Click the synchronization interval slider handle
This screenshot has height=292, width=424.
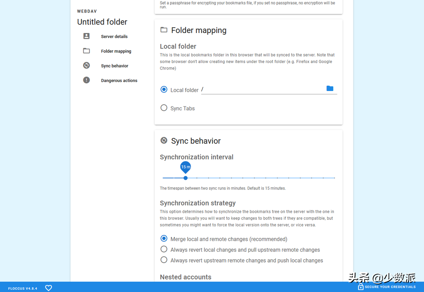pyautogui.click(x=185, y=178)
